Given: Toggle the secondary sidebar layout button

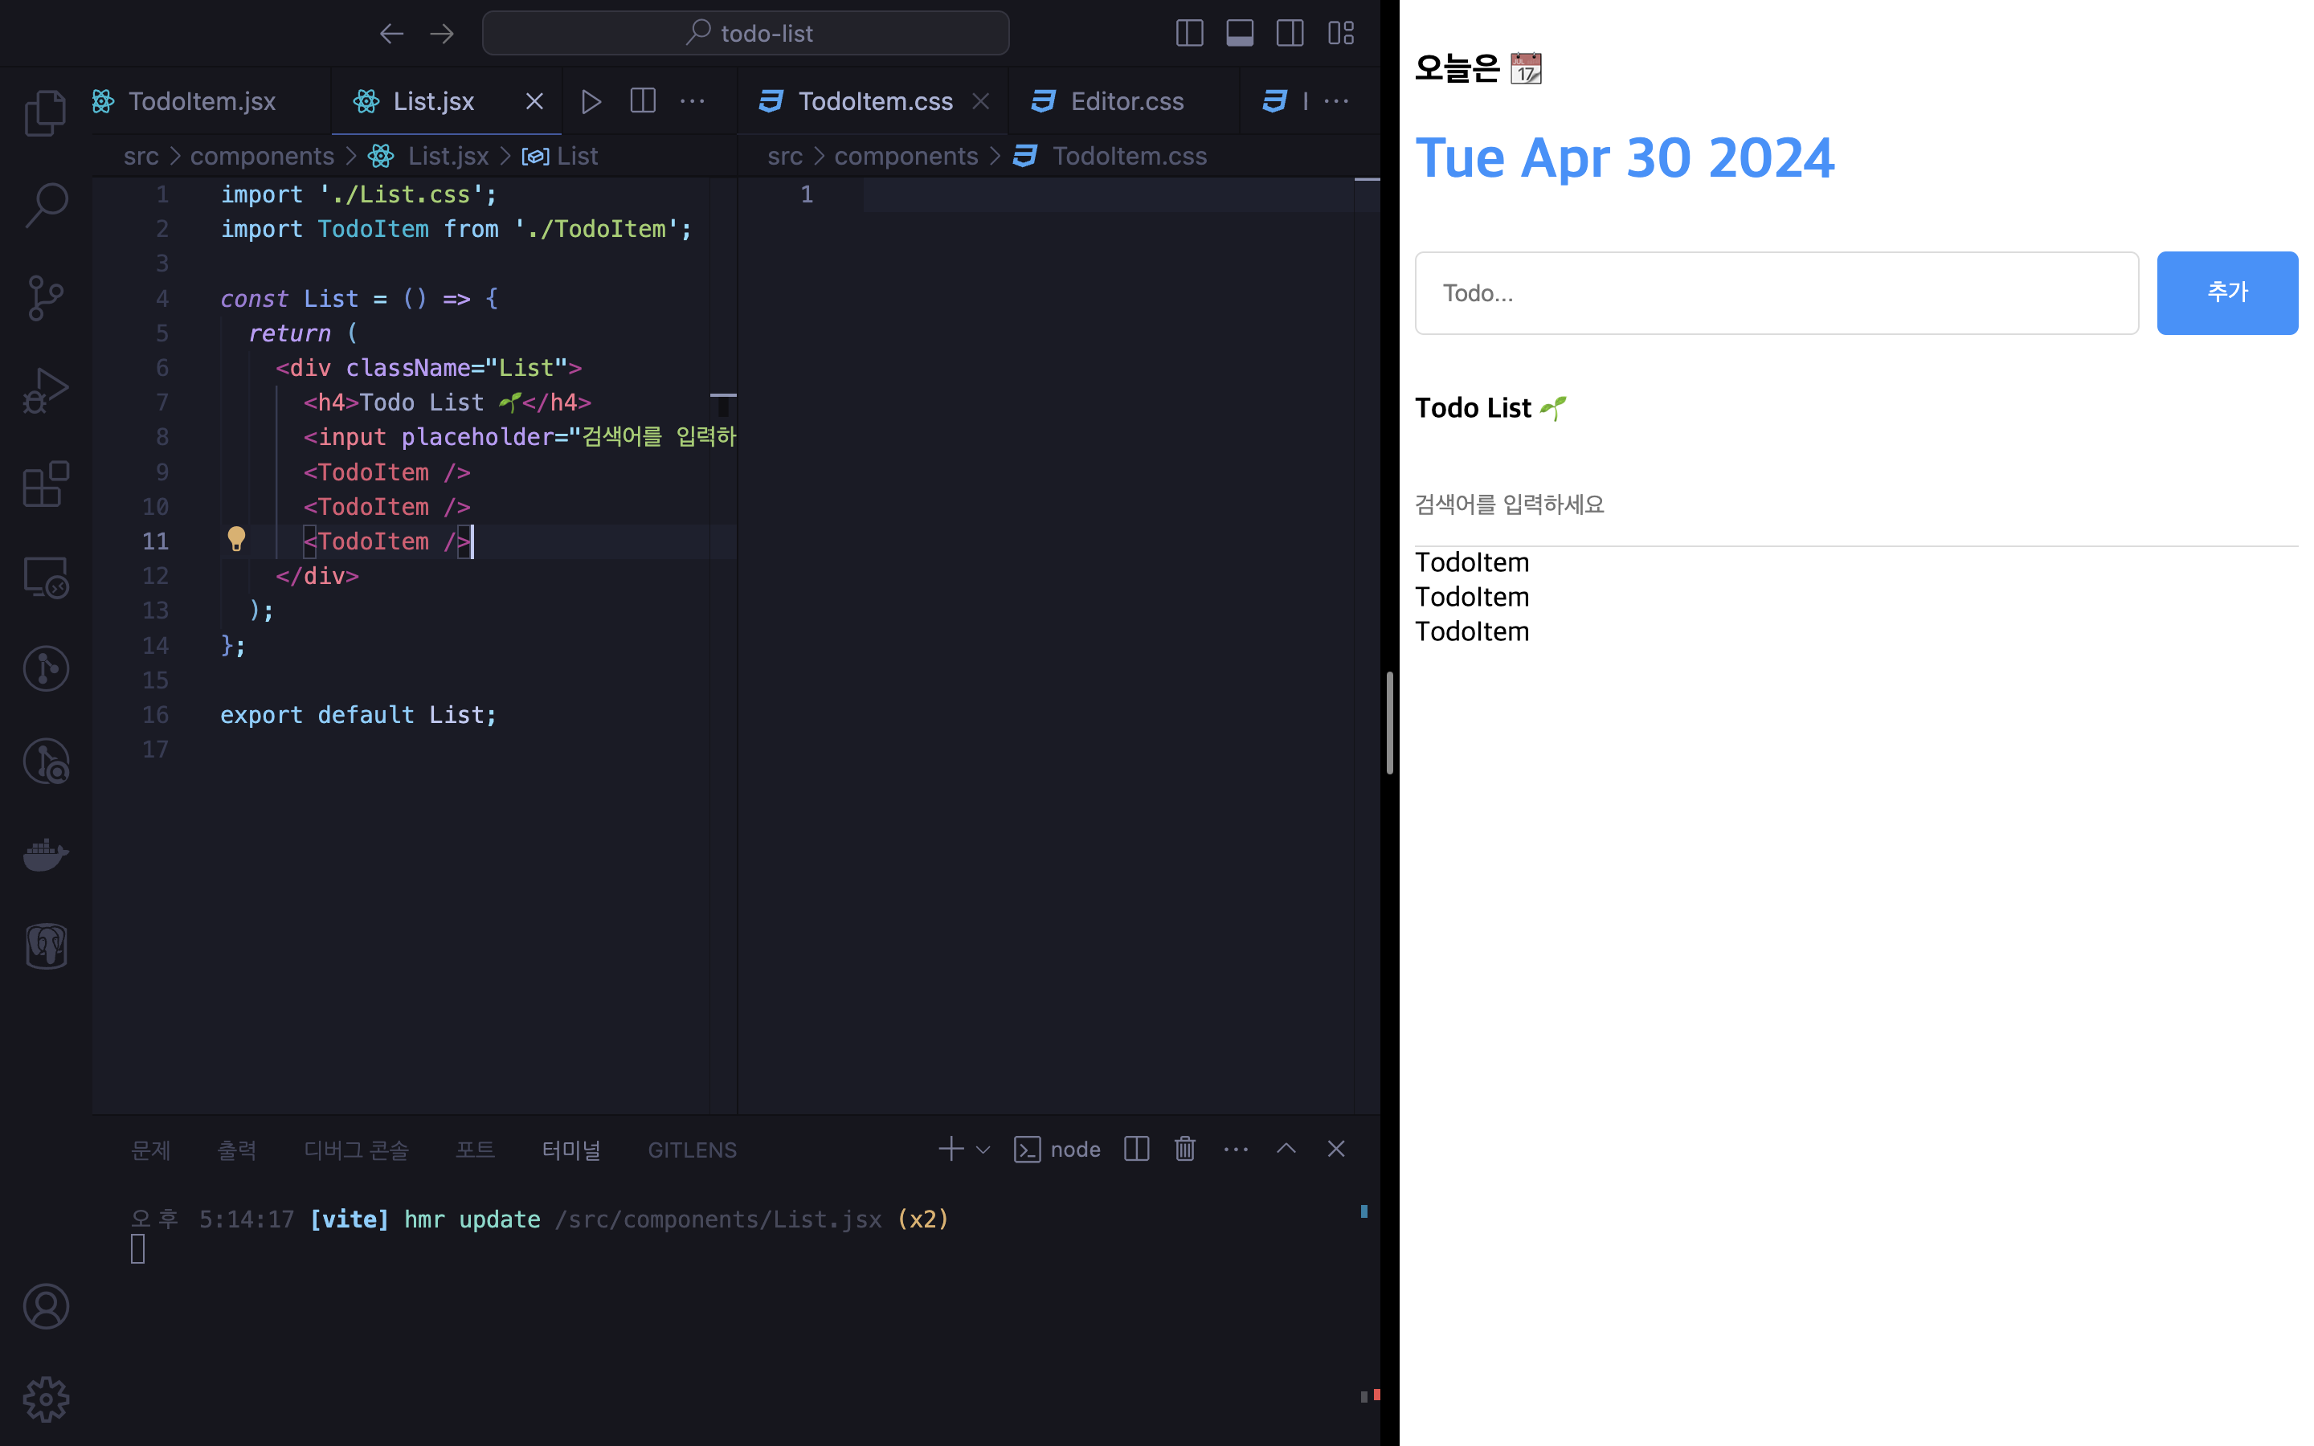Looking at the screenshot, I should tap(1290, 34).
